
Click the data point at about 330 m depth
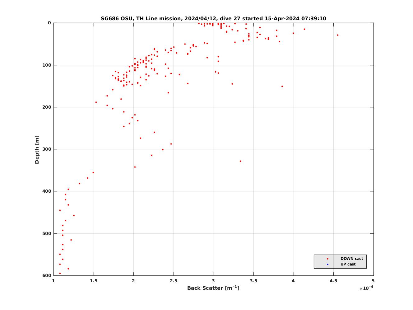pos(240,161)
